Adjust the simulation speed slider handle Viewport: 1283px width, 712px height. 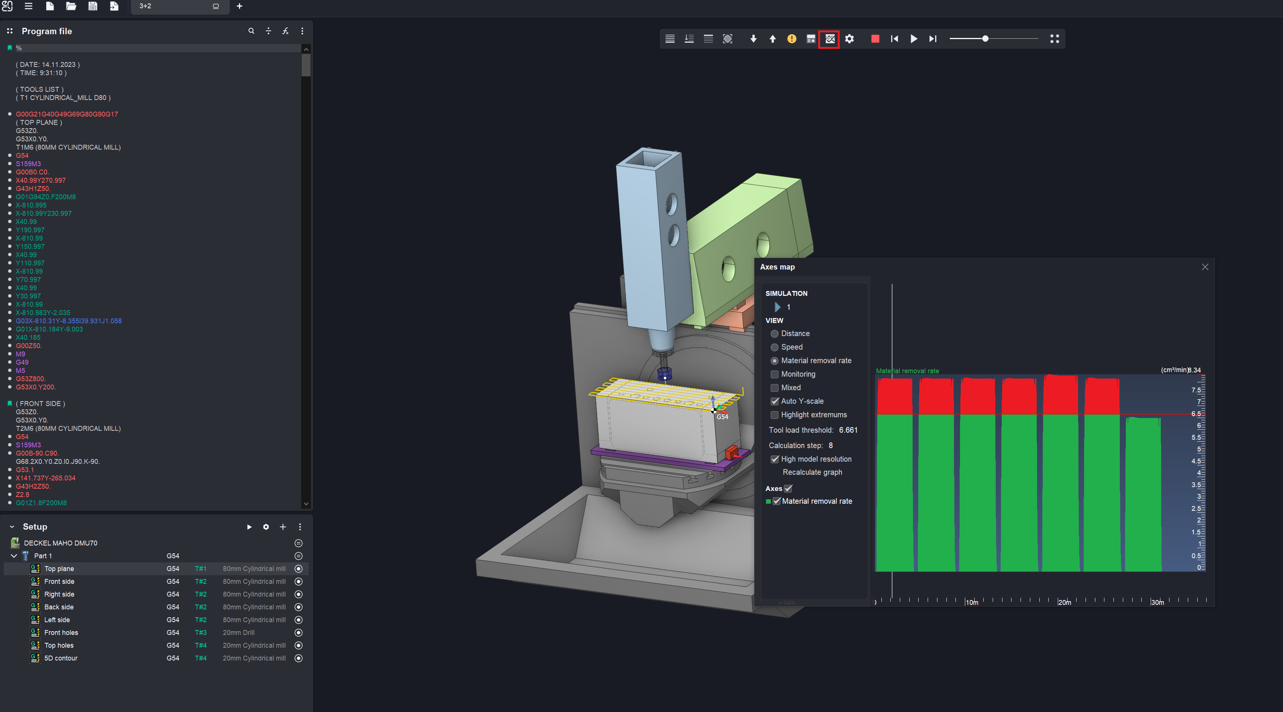point(985,39)
